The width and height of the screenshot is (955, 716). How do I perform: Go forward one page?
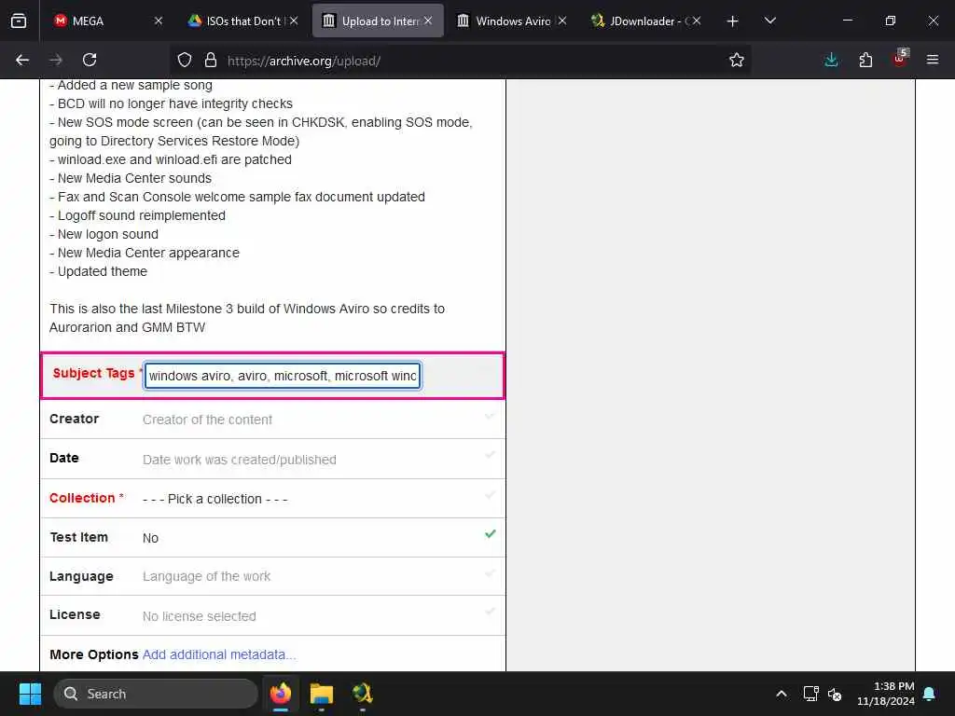pyautogui.click(x=56, y=60)
